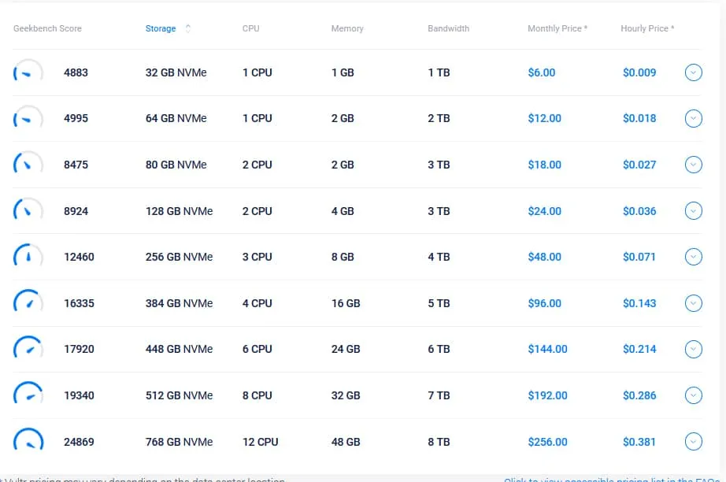Expand the $6.00 monthly plan row
The height and width of the screenshot is (482, 726).
pos(693,72)
